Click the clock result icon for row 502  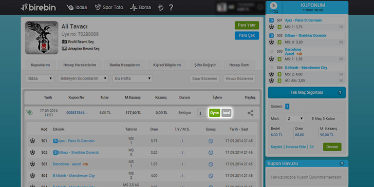211,153
